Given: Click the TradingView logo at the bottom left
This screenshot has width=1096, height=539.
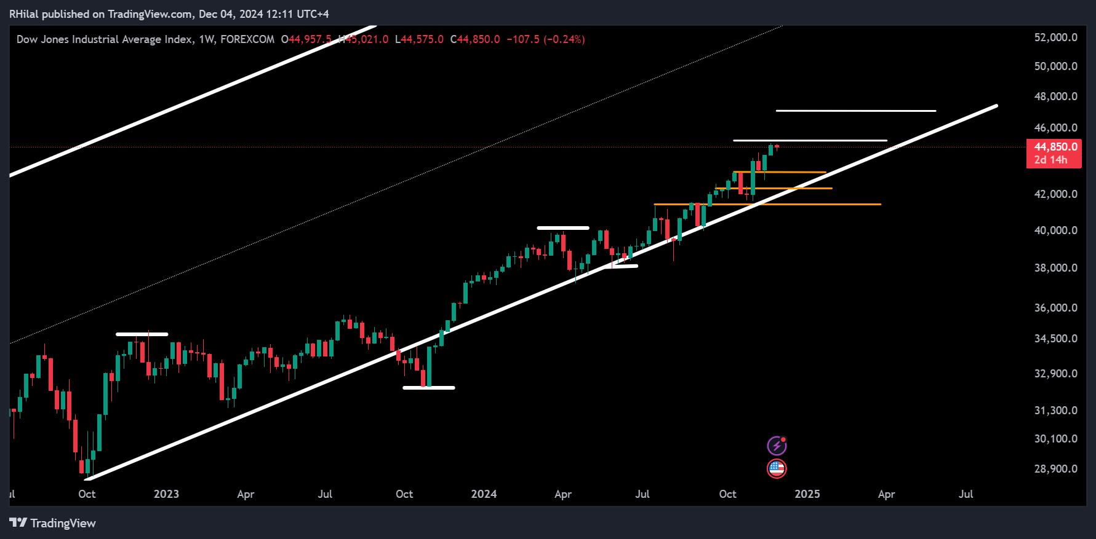Looking at the screenshot, I should (53, 523).
